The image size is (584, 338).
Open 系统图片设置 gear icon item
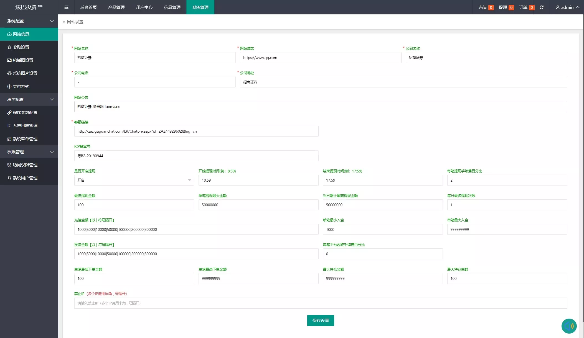click(x=25, y=73)
